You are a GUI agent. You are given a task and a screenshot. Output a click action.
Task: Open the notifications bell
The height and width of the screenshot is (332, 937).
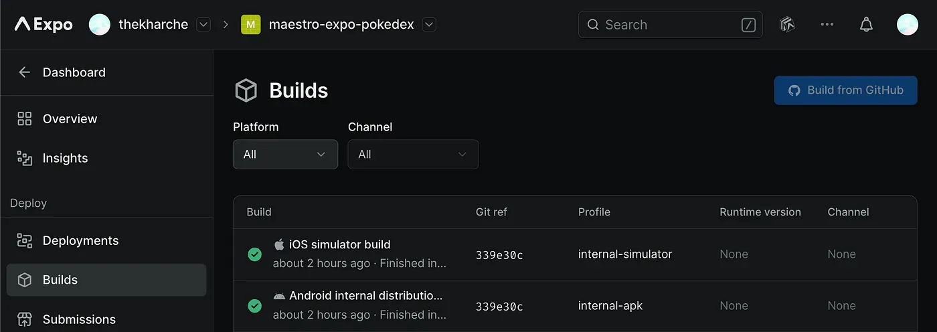click(x=866, y=25)
